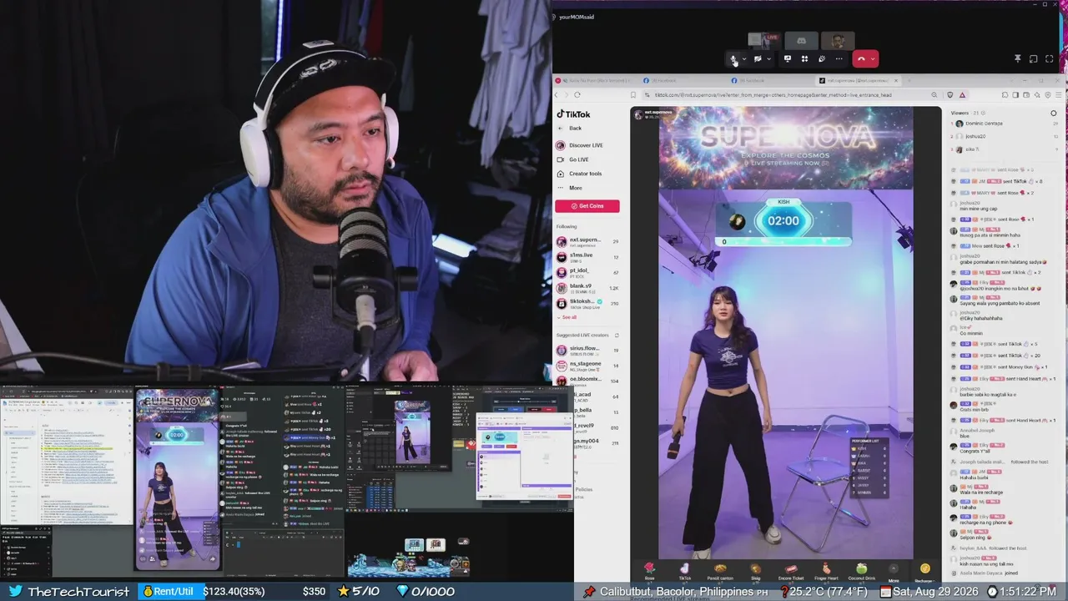
Task: Open the nxt.supernova followed channel
Action: tap(587, 242)
